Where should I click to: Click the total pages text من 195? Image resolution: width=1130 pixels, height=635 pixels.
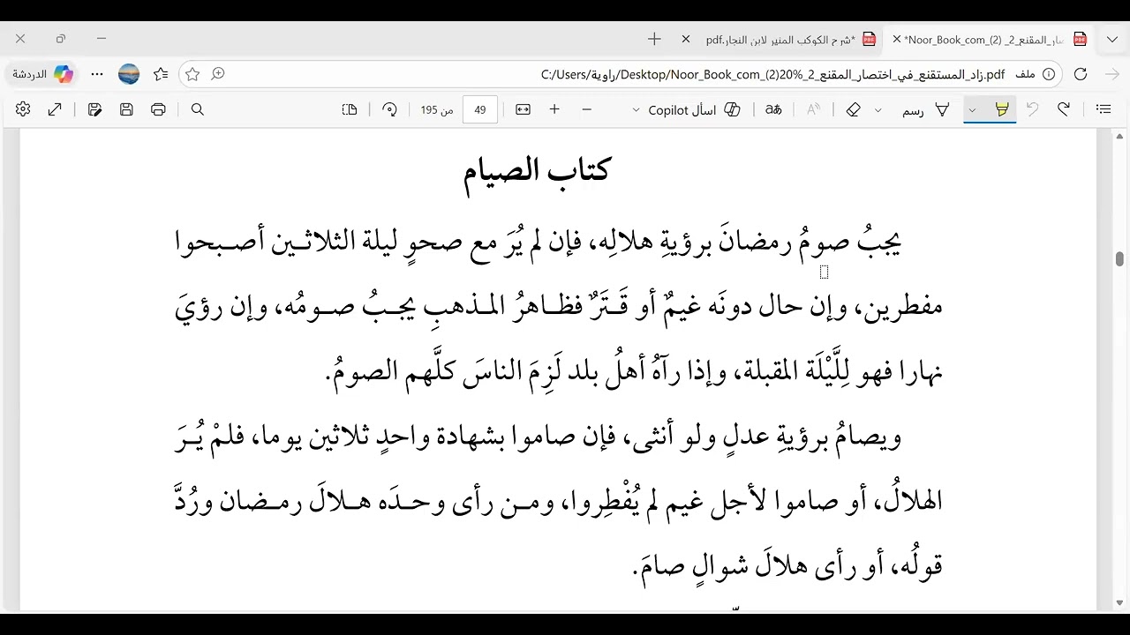pyautogui.click(x=437, y=109)
